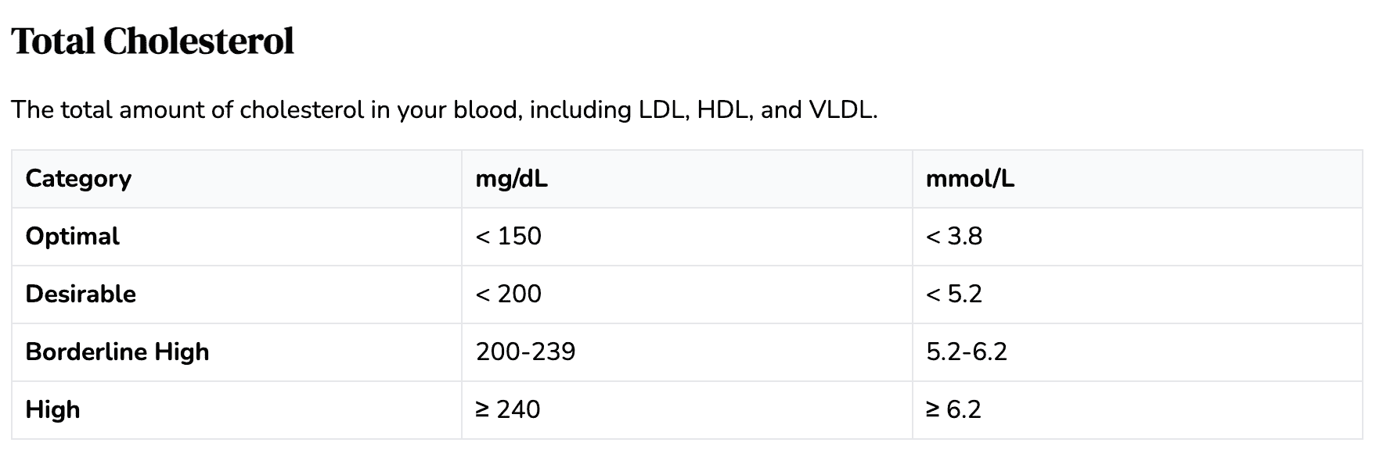Select the Optimal row label

72,237
